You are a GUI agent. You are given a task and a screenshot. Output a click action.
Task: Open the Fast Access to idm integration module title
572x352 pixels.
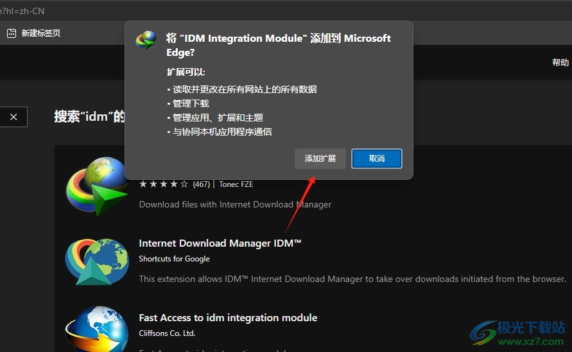click(x=228, y=318)
